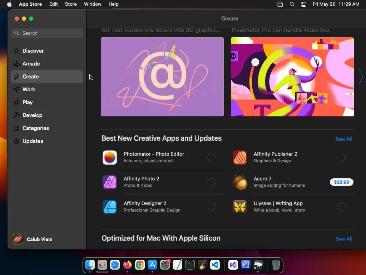This screenshot has height=275, width=366.
Task: Open Calub Viem account profile
Action: 32,239
